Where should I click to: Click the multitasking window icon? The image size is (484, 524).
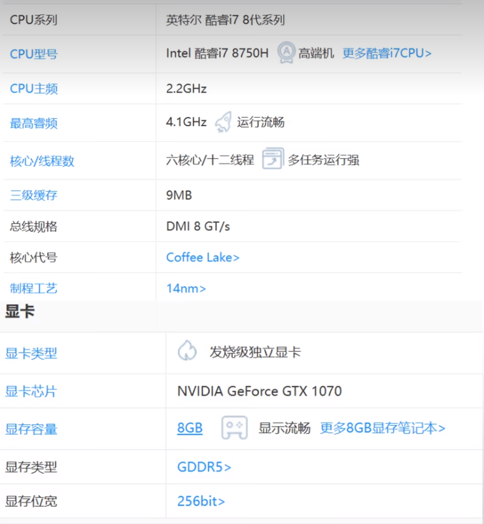[x=273, y=158]
